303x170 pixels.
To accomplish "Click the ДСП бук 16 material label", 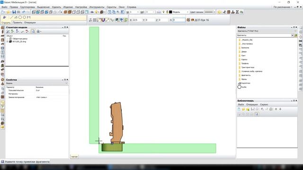I will tap(202, 20).
